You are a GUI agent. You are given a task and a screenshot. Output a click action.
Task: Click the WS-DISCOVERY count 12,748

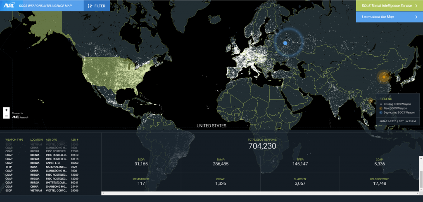[380, 183]
